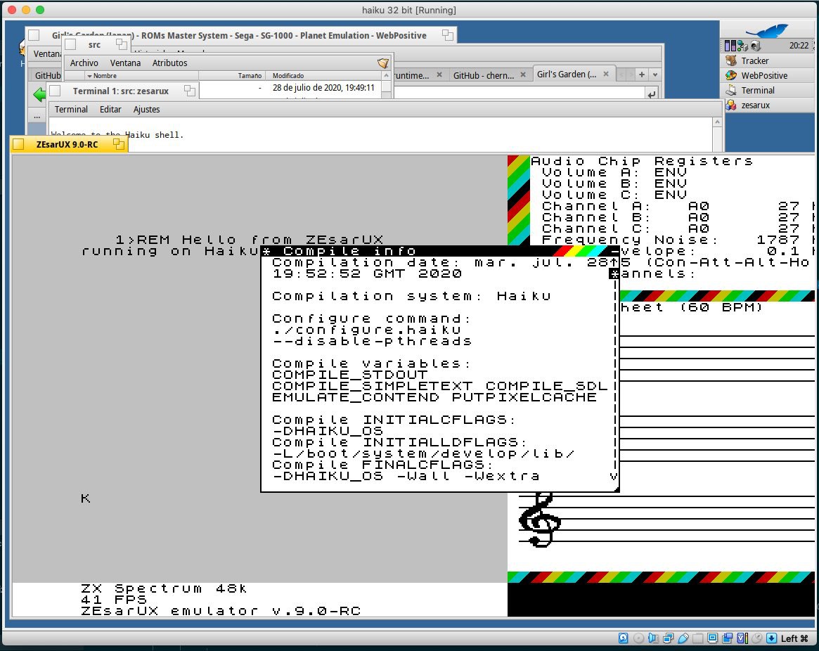
Task: Click the 'ZX Spectrum 48k' footer text
Action: click(x=164, y=589)
